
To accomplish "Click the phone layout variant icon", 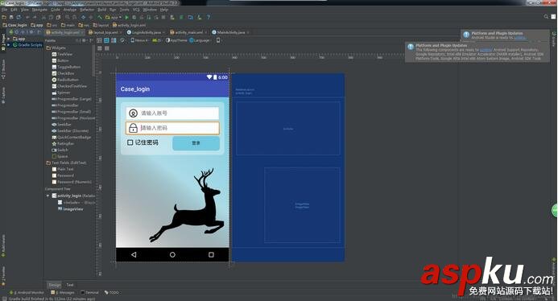I will pyautogui.click(x=218, y=40).
